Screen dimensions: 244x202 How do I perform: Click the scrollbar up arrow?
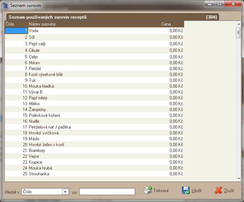(x=239, y=24)
